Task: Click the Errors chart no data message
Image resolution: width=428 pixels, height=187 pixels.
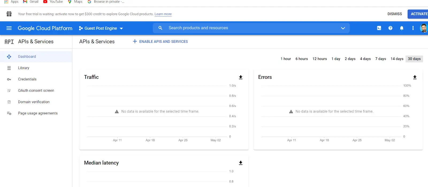Action: pos(331,111)
